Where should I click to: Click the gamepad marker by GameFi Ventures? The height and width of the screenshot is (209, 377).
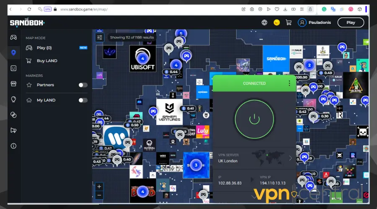click(x=153, y=112)
